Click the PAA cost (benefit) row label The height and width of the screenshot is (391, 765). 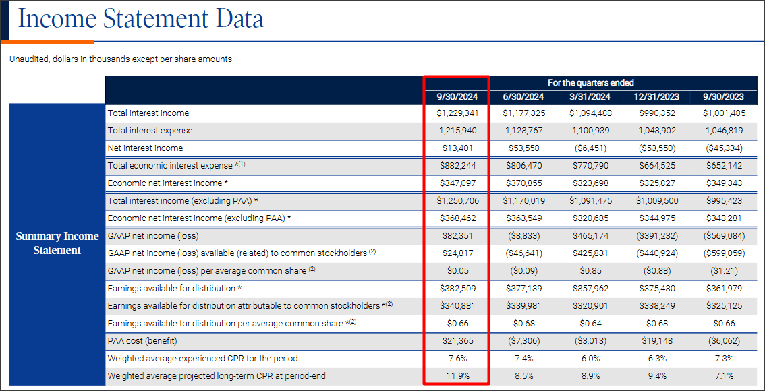point(144,340)
